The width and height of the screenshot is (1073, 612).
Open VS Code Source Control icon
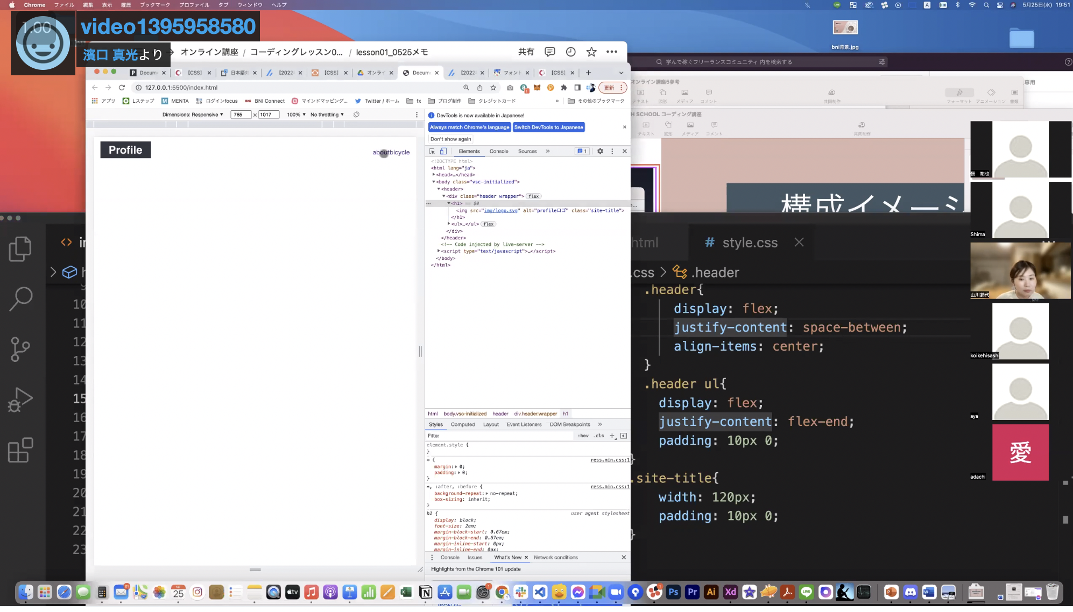20,349
